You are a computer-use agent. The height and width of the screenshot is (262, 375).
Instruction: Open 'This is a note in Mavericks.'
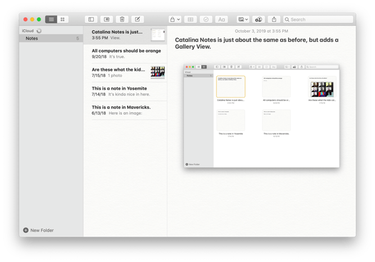point(125,110)
